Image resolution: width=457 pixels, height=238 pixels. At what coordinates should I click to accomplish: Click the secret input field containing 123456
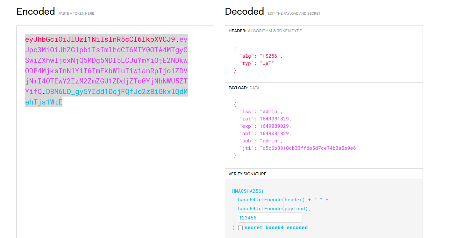(270, 218)
